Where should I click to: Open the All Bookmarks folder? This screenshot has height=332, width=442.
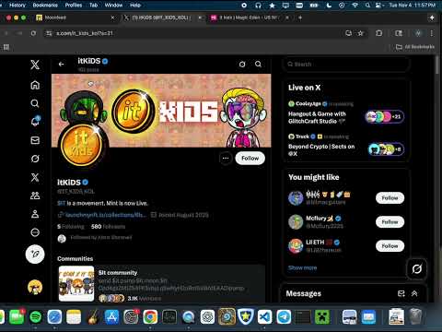415,47
